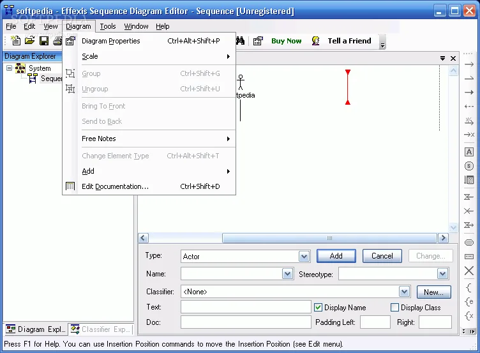
Task: Expand the Add submenu
Action: coord(156,171)
